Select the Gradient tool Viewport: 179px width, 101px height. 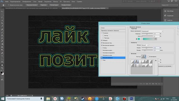(2, 44)
